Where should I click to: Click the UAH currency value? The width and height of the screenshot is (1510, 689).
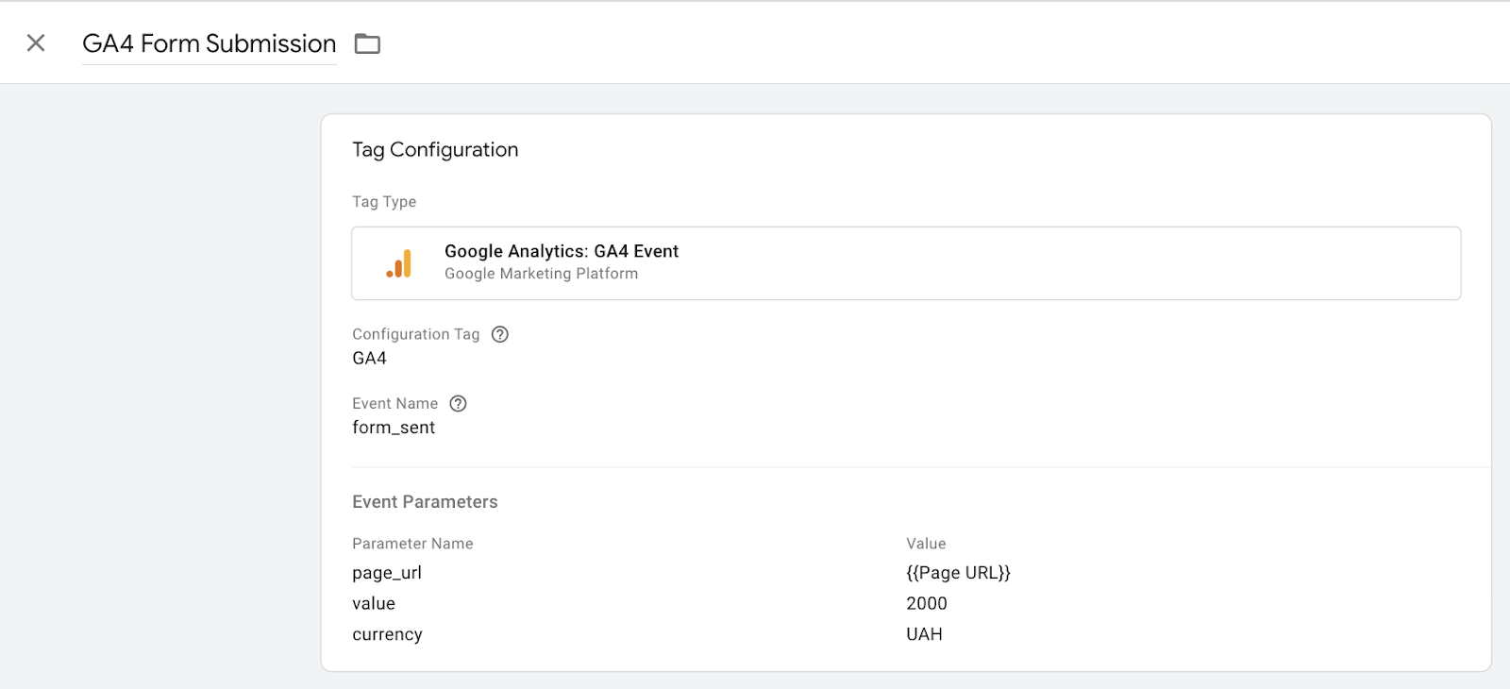pos(924,635)
